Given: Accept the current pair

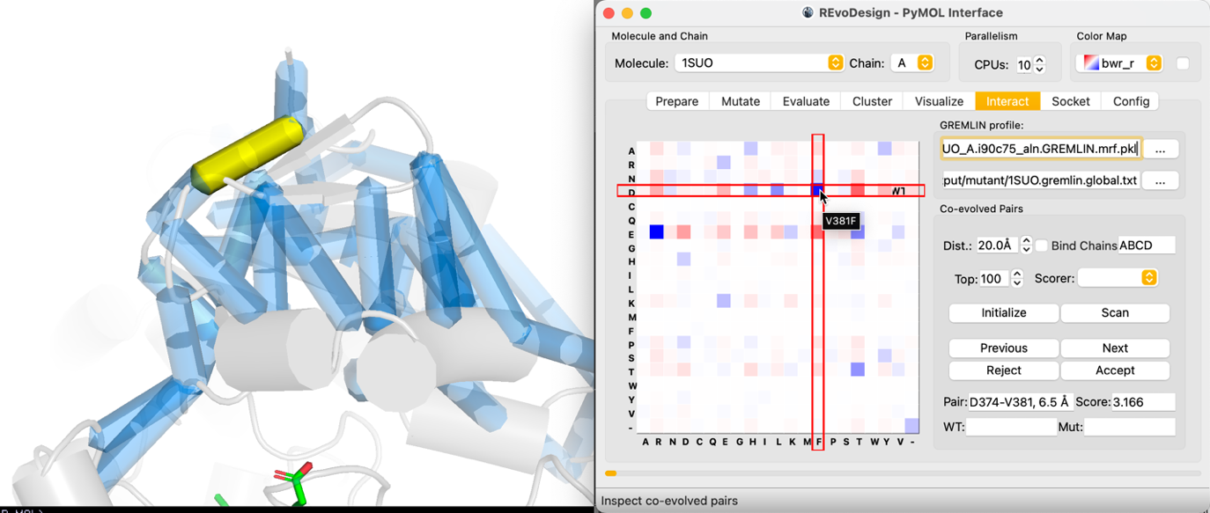Looking at the screenshot, I should [1115, 370].
